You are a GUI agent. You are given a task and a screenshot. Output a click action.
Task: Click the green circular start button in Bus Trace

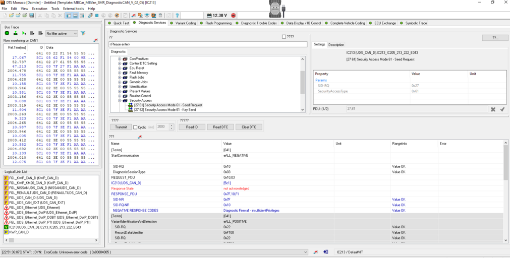pos(7,33)
